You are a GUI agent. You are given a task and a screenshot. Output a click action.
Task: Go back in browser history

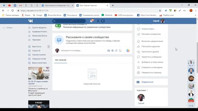[x=3, y=10]
